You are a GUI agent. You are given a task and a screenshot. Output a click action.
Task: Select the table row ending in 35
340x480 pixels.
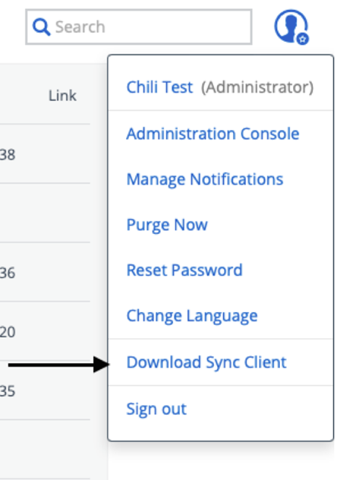tap(45, 390)
